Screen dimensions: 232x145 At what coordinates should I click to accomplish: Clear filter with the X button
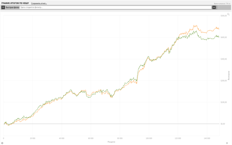214,7
